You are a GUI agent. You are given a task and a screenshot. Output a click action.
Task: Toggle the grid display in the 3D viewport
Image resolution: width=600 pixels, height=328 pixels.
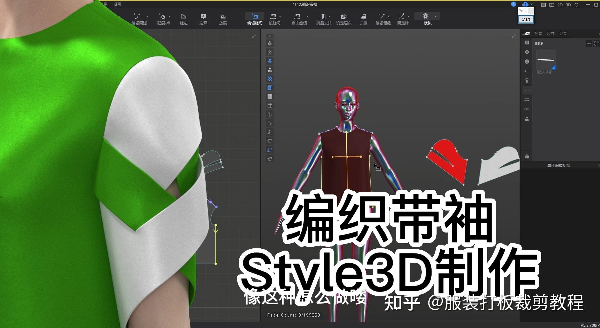tap(269, 105)
